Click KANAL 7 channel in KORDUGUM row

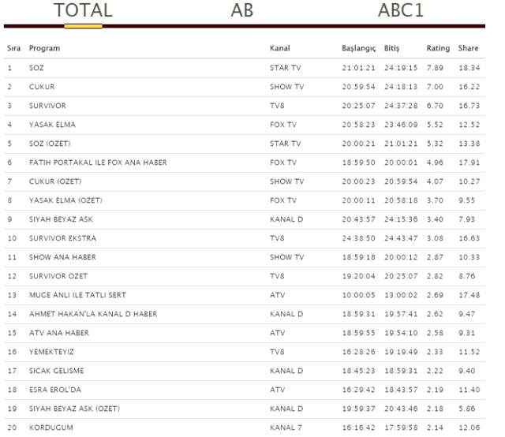(x=286, y=428)
